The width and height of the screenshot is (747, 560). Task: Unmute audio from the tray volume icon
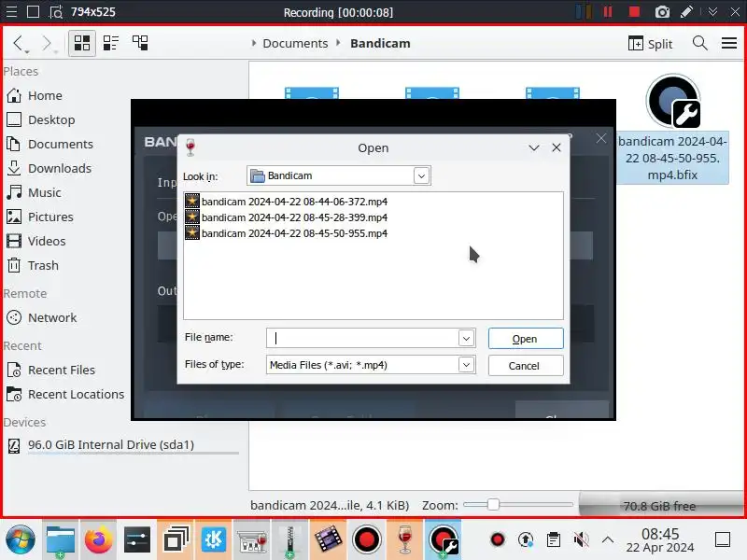(581, 540)
